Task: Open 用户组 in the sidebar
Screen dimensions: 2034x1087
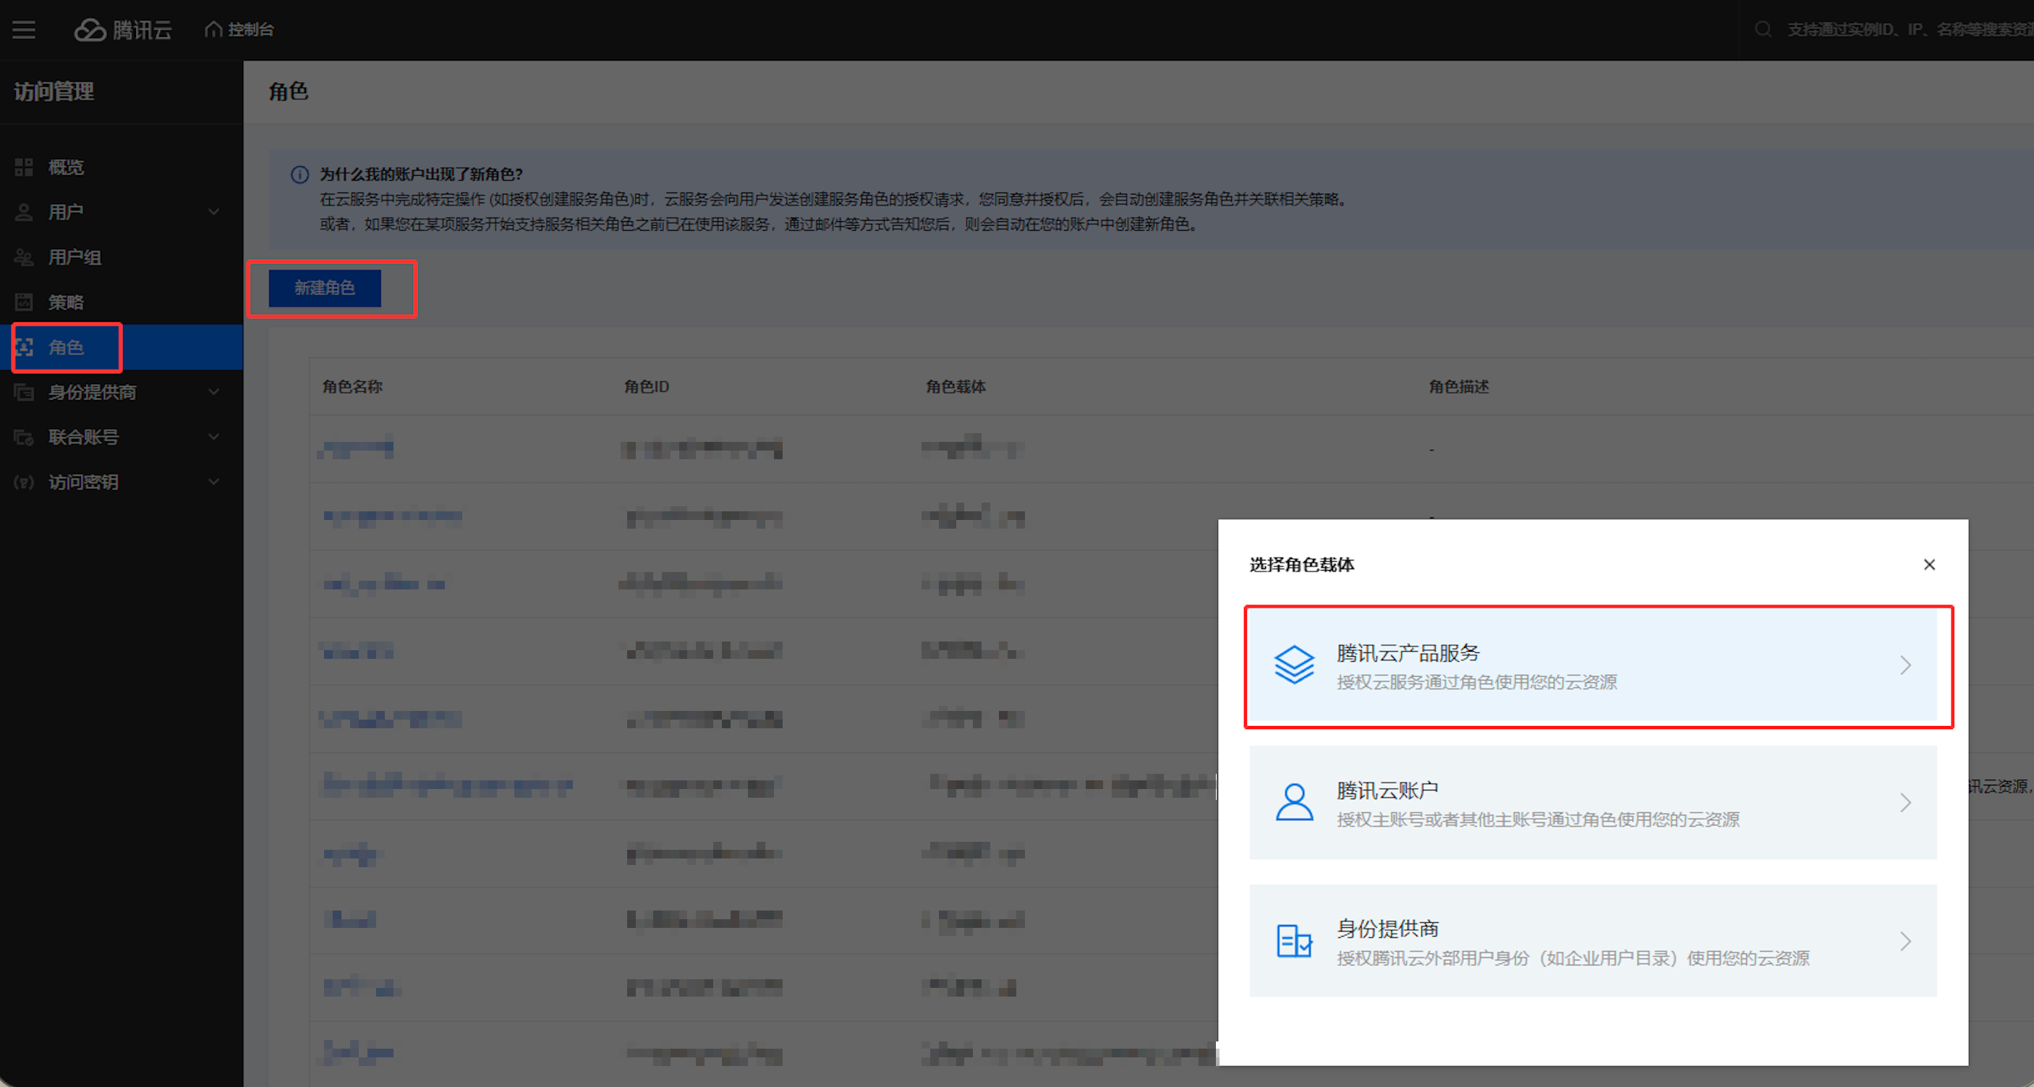Action: point(75,257)
